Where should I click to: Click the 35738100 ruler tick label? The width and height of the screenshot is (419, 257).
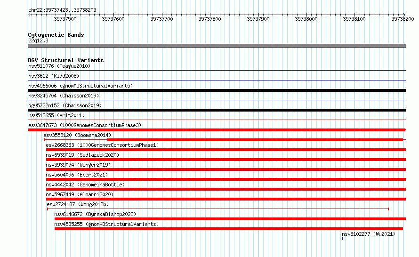click(x=354, y=19)
